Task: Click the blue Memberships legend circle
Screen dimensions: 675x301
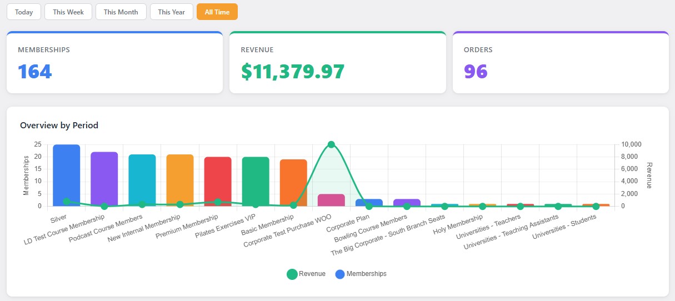Action: (340, 274)
